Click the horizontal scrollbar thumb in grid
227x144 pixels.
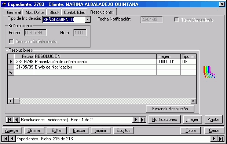[17, 101]
